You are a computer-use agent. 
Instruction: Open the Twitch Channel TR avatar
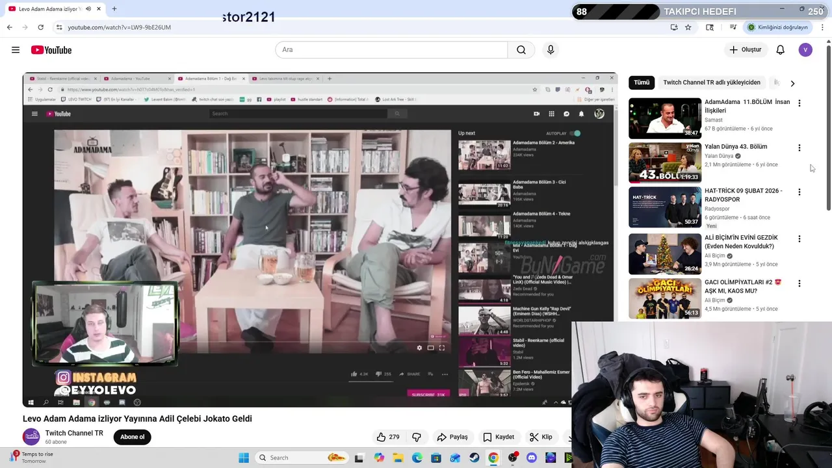tap(31, 437)
